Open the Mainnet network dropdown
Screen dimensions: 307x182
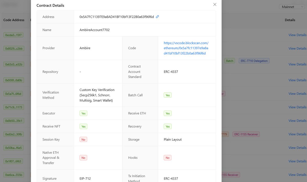[292, 7]
